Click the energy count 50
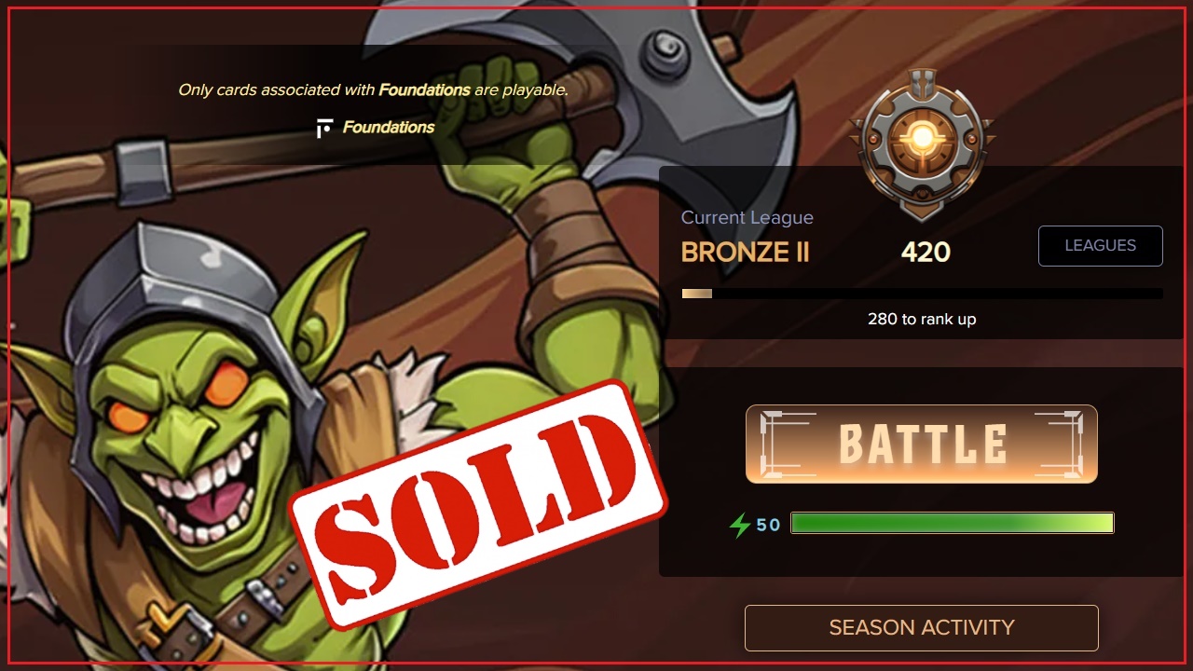The width and height of the screenshot is (1193, 671). pos(768,525)
